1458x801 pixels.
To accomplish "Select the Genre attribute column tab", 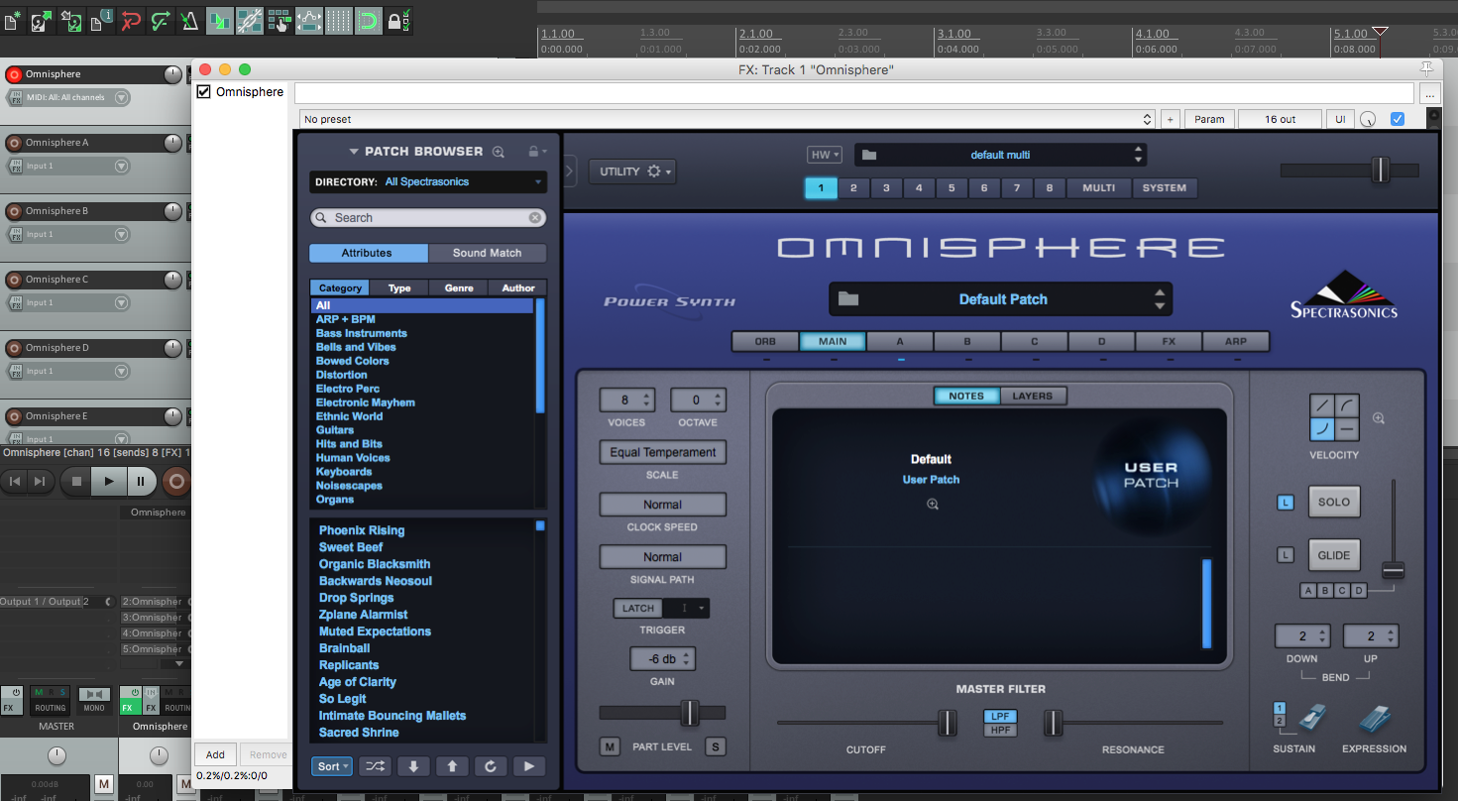I will (x=459, y=288).
